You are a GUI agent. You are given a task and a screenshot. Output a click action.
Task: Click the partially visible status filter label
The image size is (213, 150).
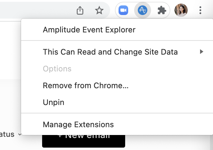[x=7, y=134]
